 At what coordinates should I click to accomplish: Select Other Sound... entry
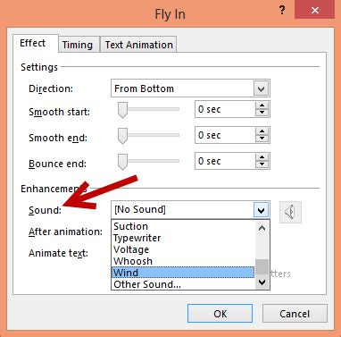pos(183,284)
